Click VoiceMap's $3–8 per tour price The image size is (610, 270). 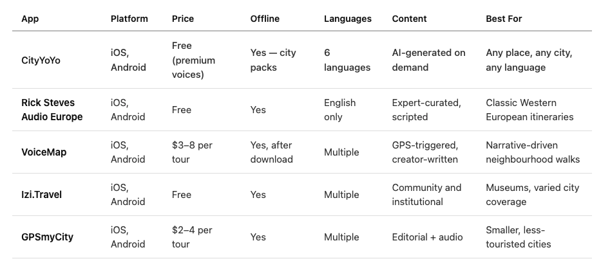192,152
